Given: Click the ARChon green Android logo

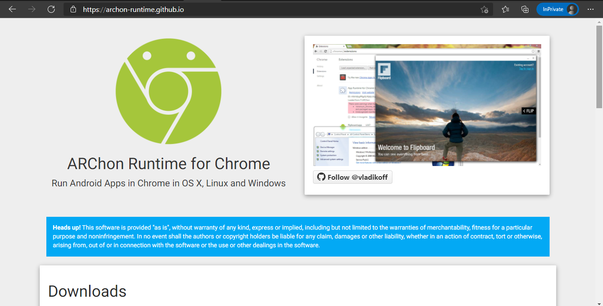Looking at the screenshot, I should tap(169, 91).
